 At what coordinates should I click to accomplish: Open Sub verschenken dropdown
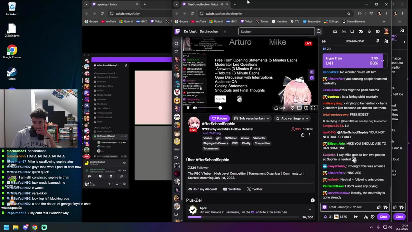tap(251, 118)
